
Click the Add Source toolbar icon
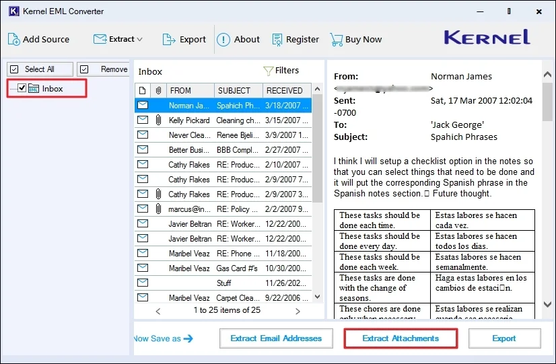pos(13,39)
